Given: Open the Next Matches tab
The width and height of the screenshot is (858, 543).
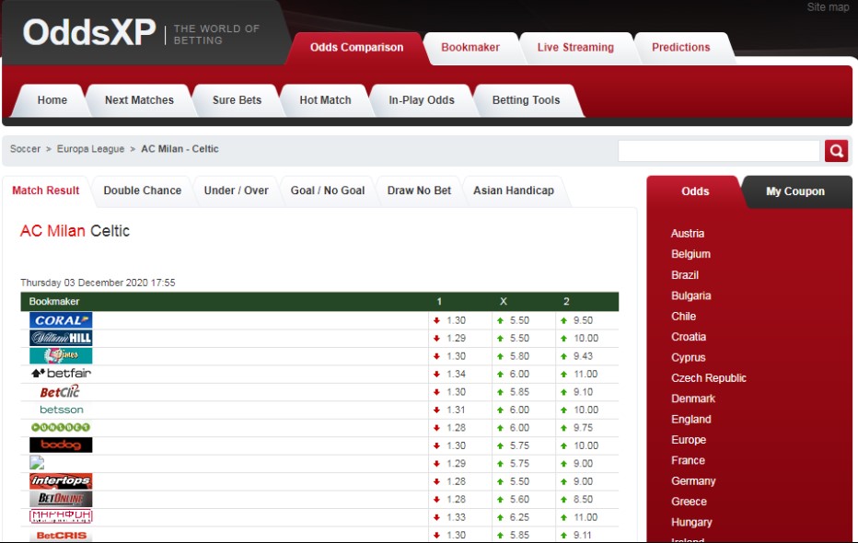Looking at the screenshot, I should [x=139, y=100].
